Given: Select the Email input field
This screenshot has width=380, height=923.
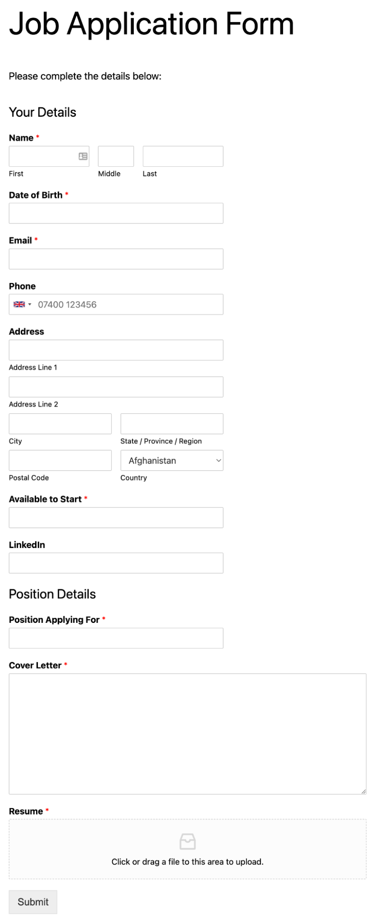Looking at the screenshot, I should pyautogui.click(x=116, y=259).
